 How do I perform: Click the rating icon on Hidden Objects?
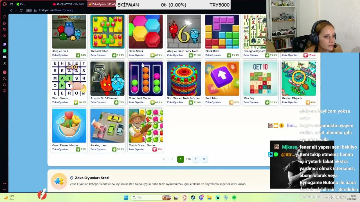pos(308,102)
